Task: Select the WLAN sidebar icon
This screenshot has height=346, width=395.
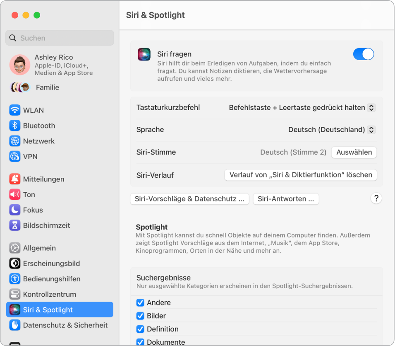Action: point(14,110)
